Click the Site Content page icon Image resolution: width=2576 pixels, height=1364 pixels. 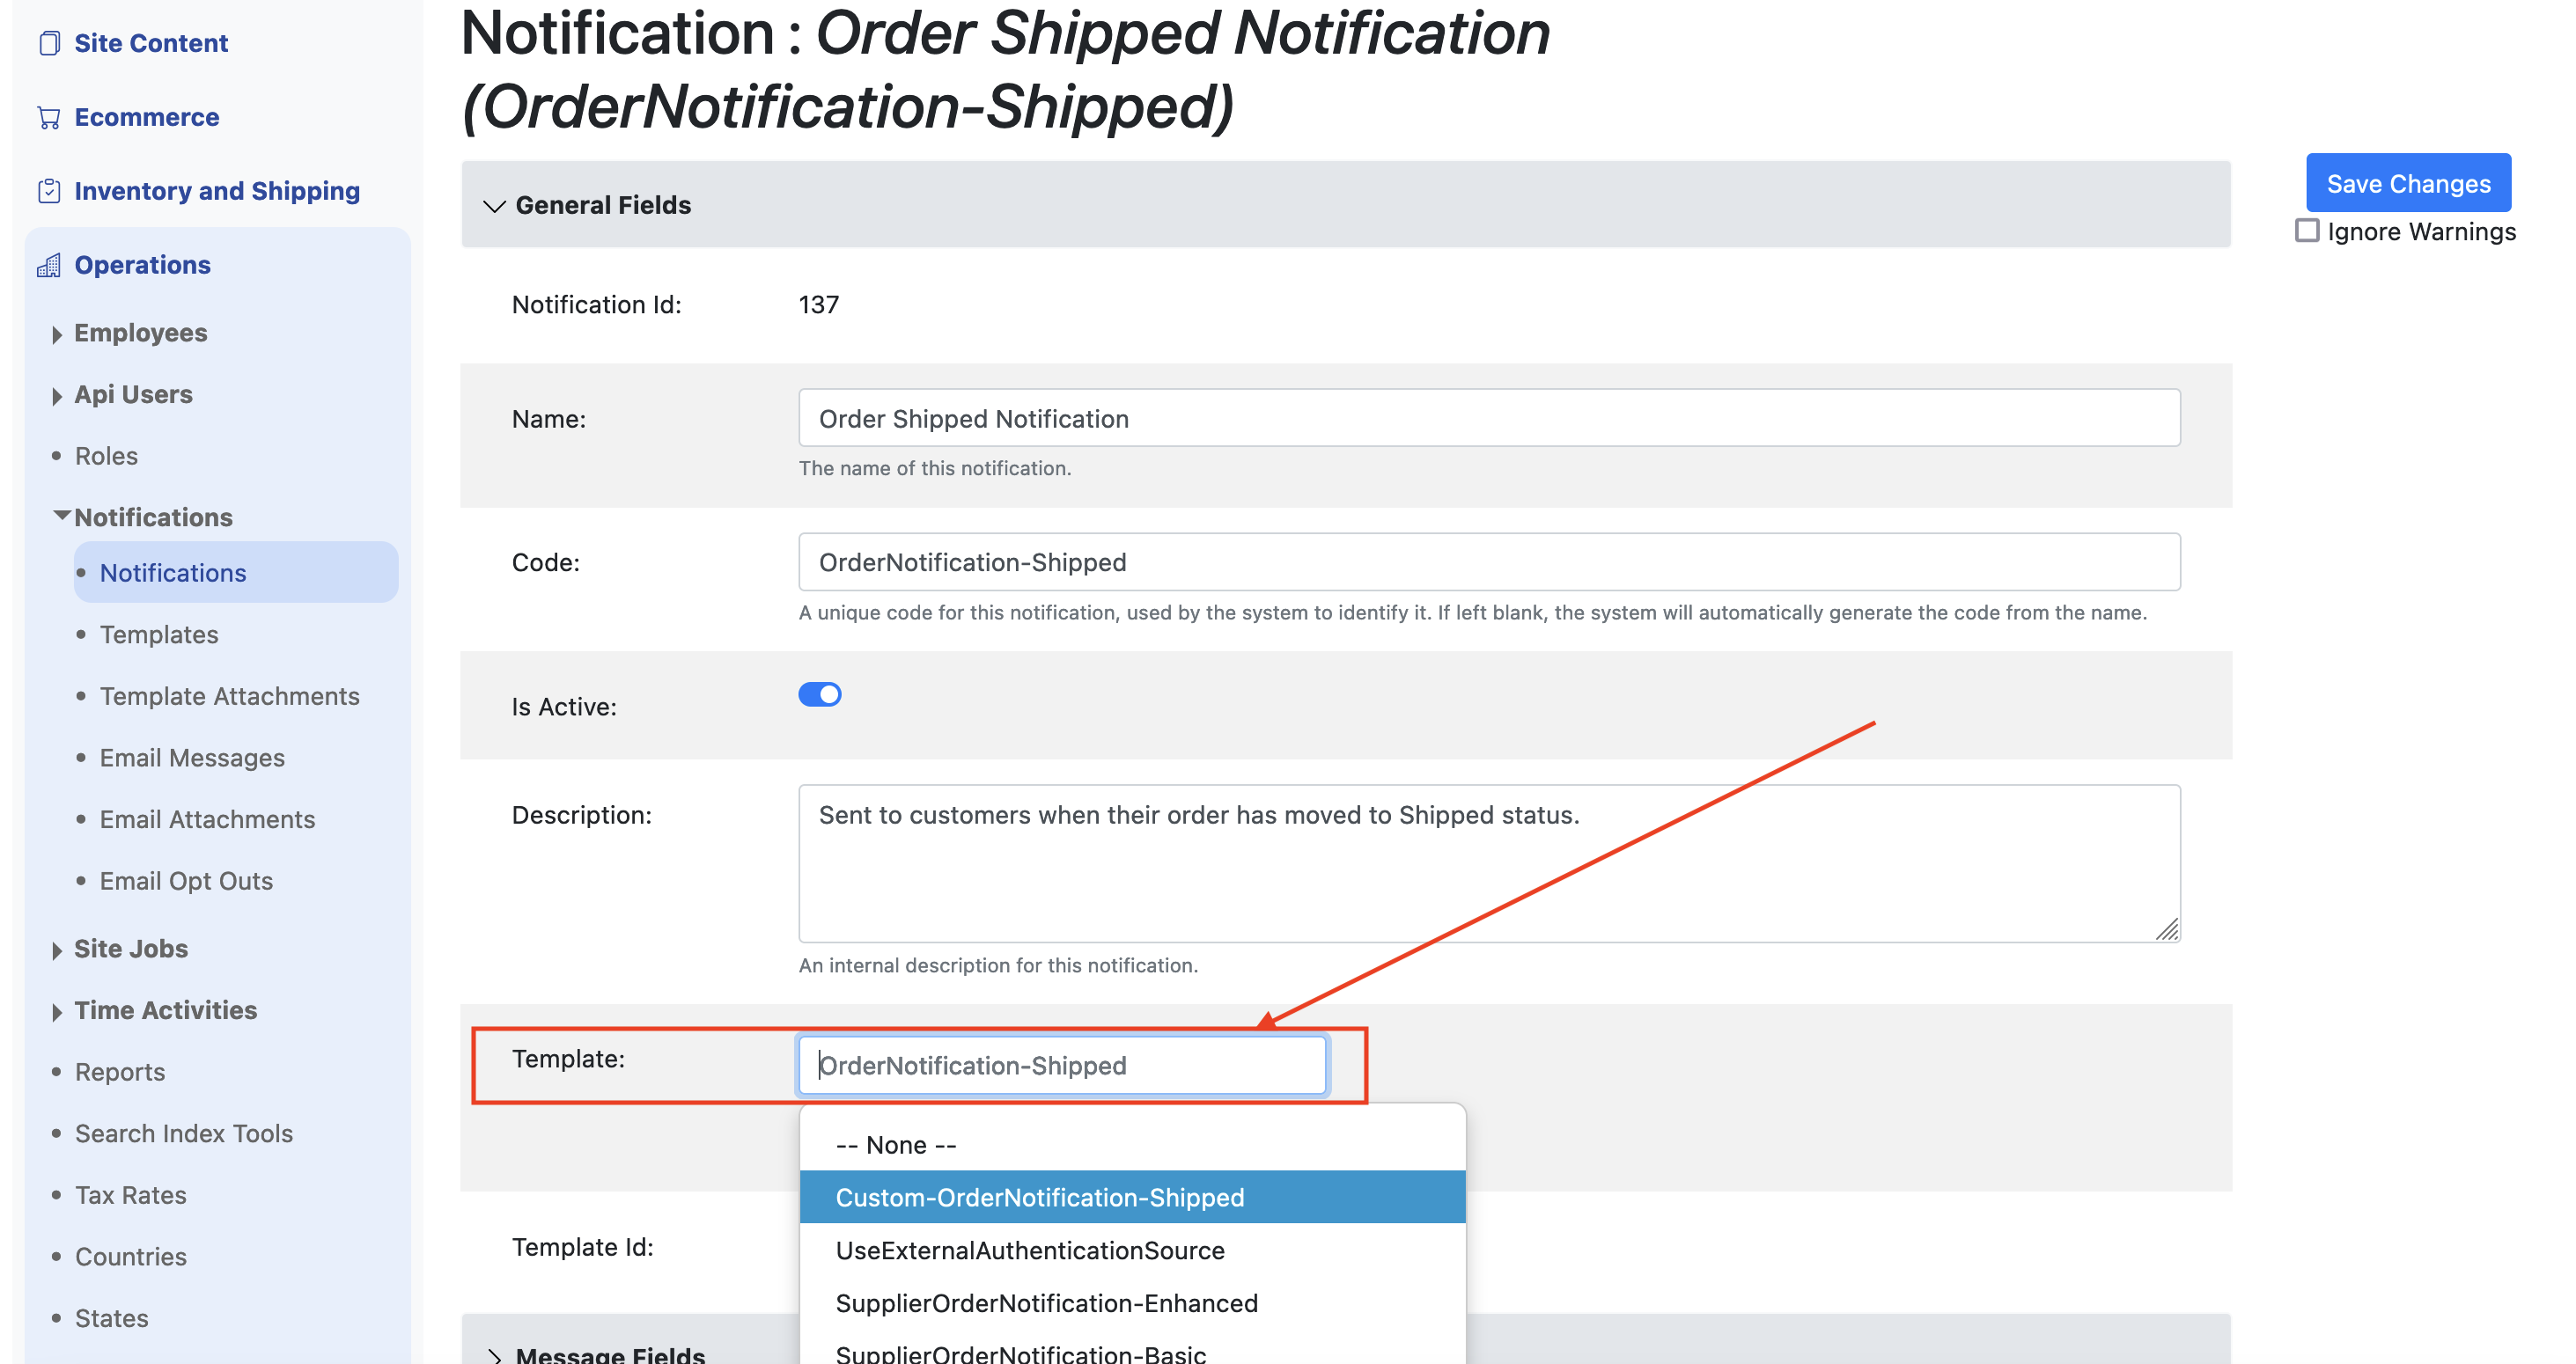tap(49, 43)
